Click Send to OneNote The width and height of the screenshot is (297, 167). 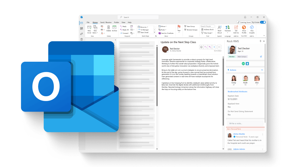(166, 33)
